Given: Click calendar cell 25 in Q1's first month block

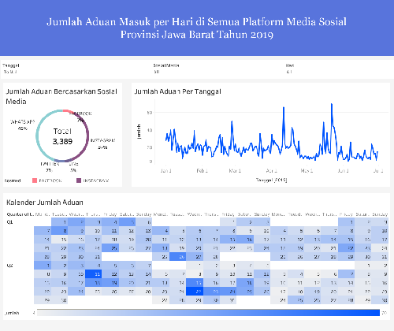Looking at the screenshot, I should click(x=110, y=248).
